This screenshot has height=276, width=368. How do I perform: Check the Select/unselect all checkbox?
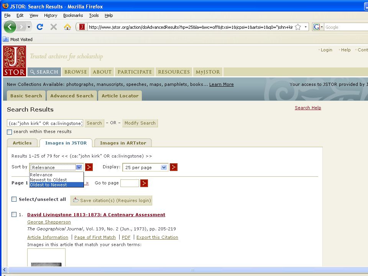14,199
